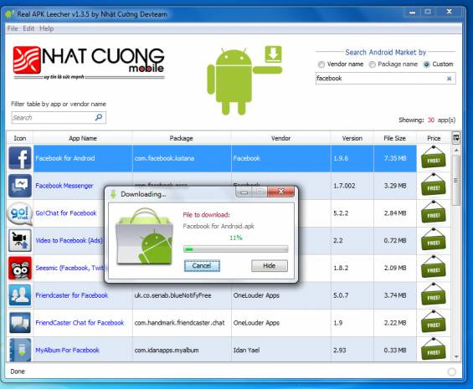This screenshot has height=389, width=473.
Task: Click the download progress bar
Action: [x=235, y=249]
